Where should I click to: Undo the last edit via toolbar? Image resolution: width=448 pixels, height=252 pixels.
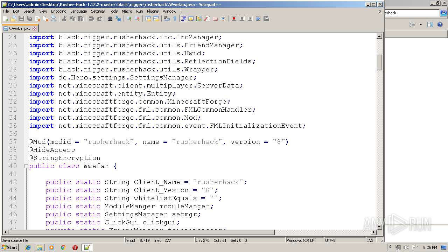[91, 19]
